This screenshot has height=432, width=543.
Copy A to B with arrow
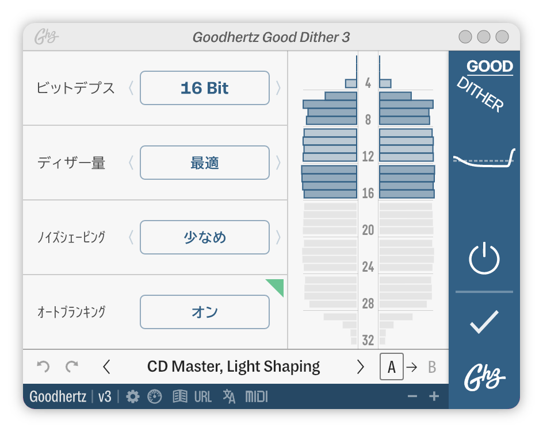[412, 367]
